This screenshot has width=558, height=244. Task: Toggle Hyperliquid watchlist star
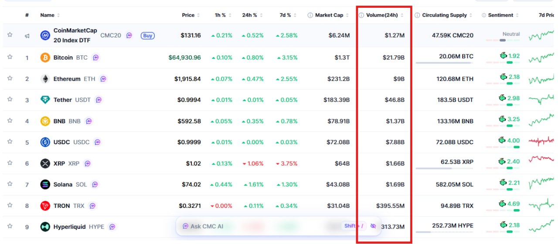(x=10, y=226)
